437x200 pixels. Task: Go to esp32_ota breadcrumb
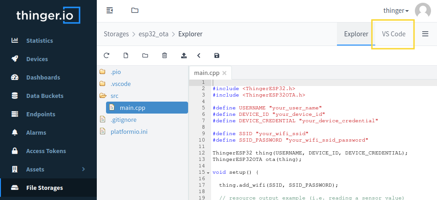tap(154, 34)
